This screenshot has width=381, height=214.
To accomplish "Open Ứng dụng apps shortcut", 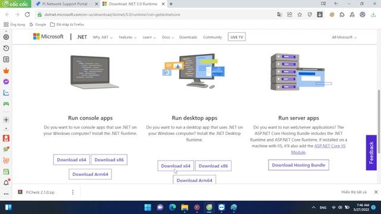I will pyautogui.click(x=14, y=24).
